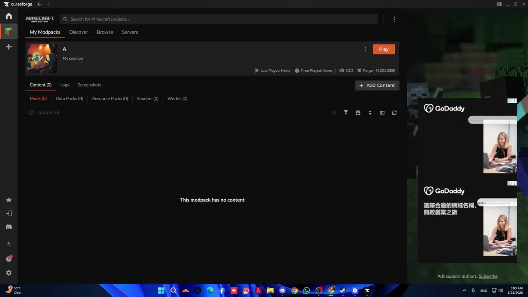Refresh the mods list with the refresh icon

coord(394,113)
